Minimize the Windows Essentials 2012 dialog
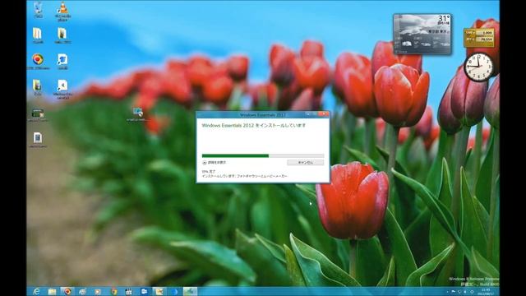Image resolution: width=526 pixels, height=296 pixels. pyautogui.click(x=308, y=114)
